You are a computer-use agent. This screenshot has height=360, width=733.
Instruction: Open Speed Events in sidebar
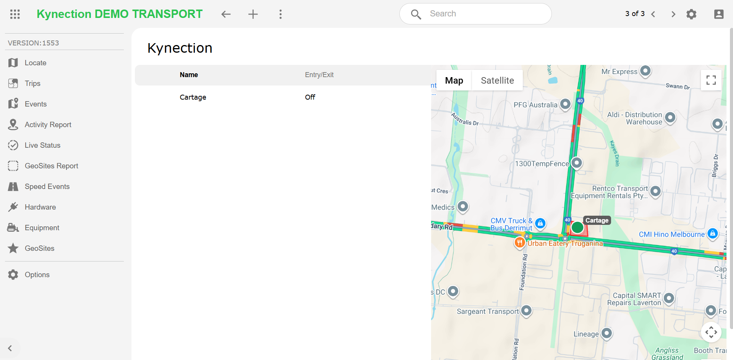pos(47,187)
